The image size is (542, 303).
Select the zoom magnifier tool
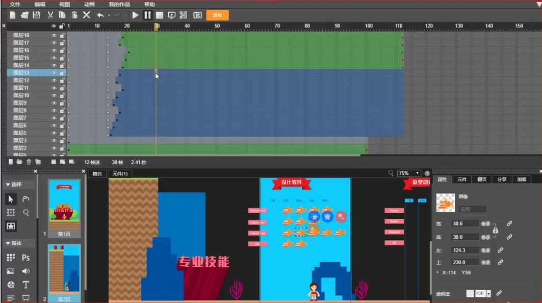tap(26, 213)
